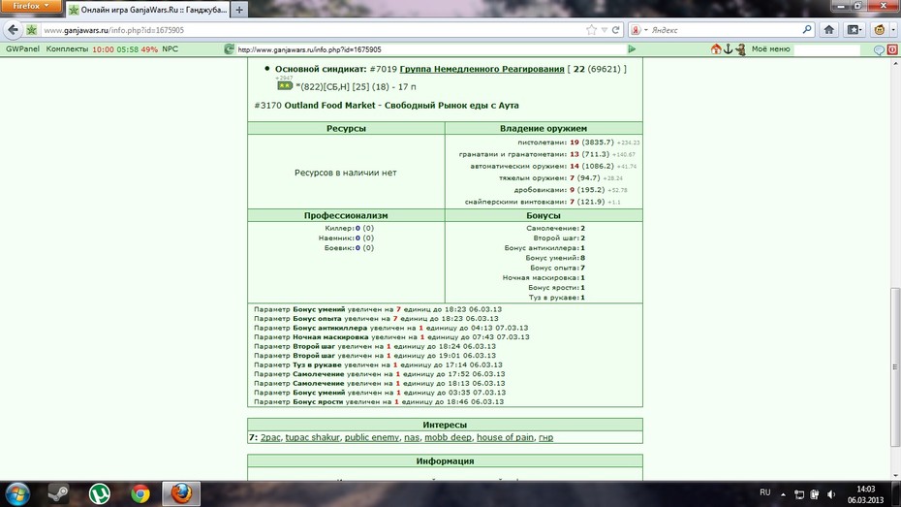The width and height of the screenshot is (901, 507).
Task: Click the chat speech bubble icon
Action: coord(879,50)
